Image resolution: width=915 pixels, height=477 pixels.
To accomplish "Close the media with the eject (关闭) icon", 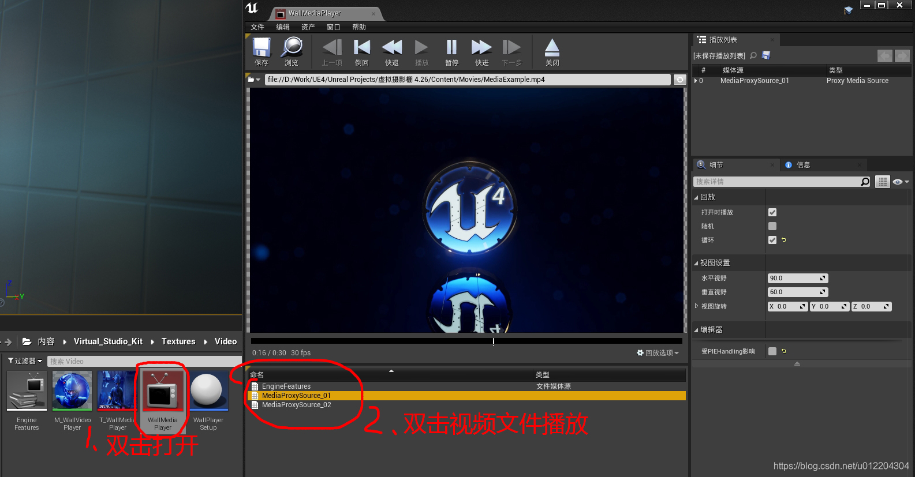I will (x=552, y=52).
